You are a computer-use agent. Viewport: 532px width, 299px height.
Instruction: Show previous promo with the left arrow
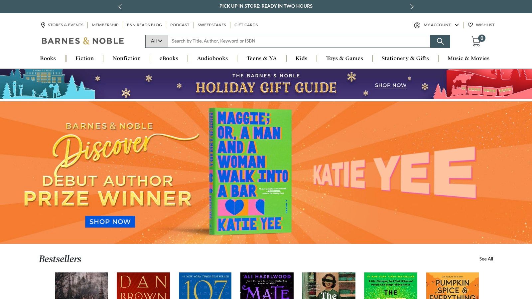coord(120,6)
